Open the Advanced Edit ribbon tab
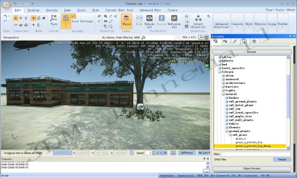 (x=150, y=10)
